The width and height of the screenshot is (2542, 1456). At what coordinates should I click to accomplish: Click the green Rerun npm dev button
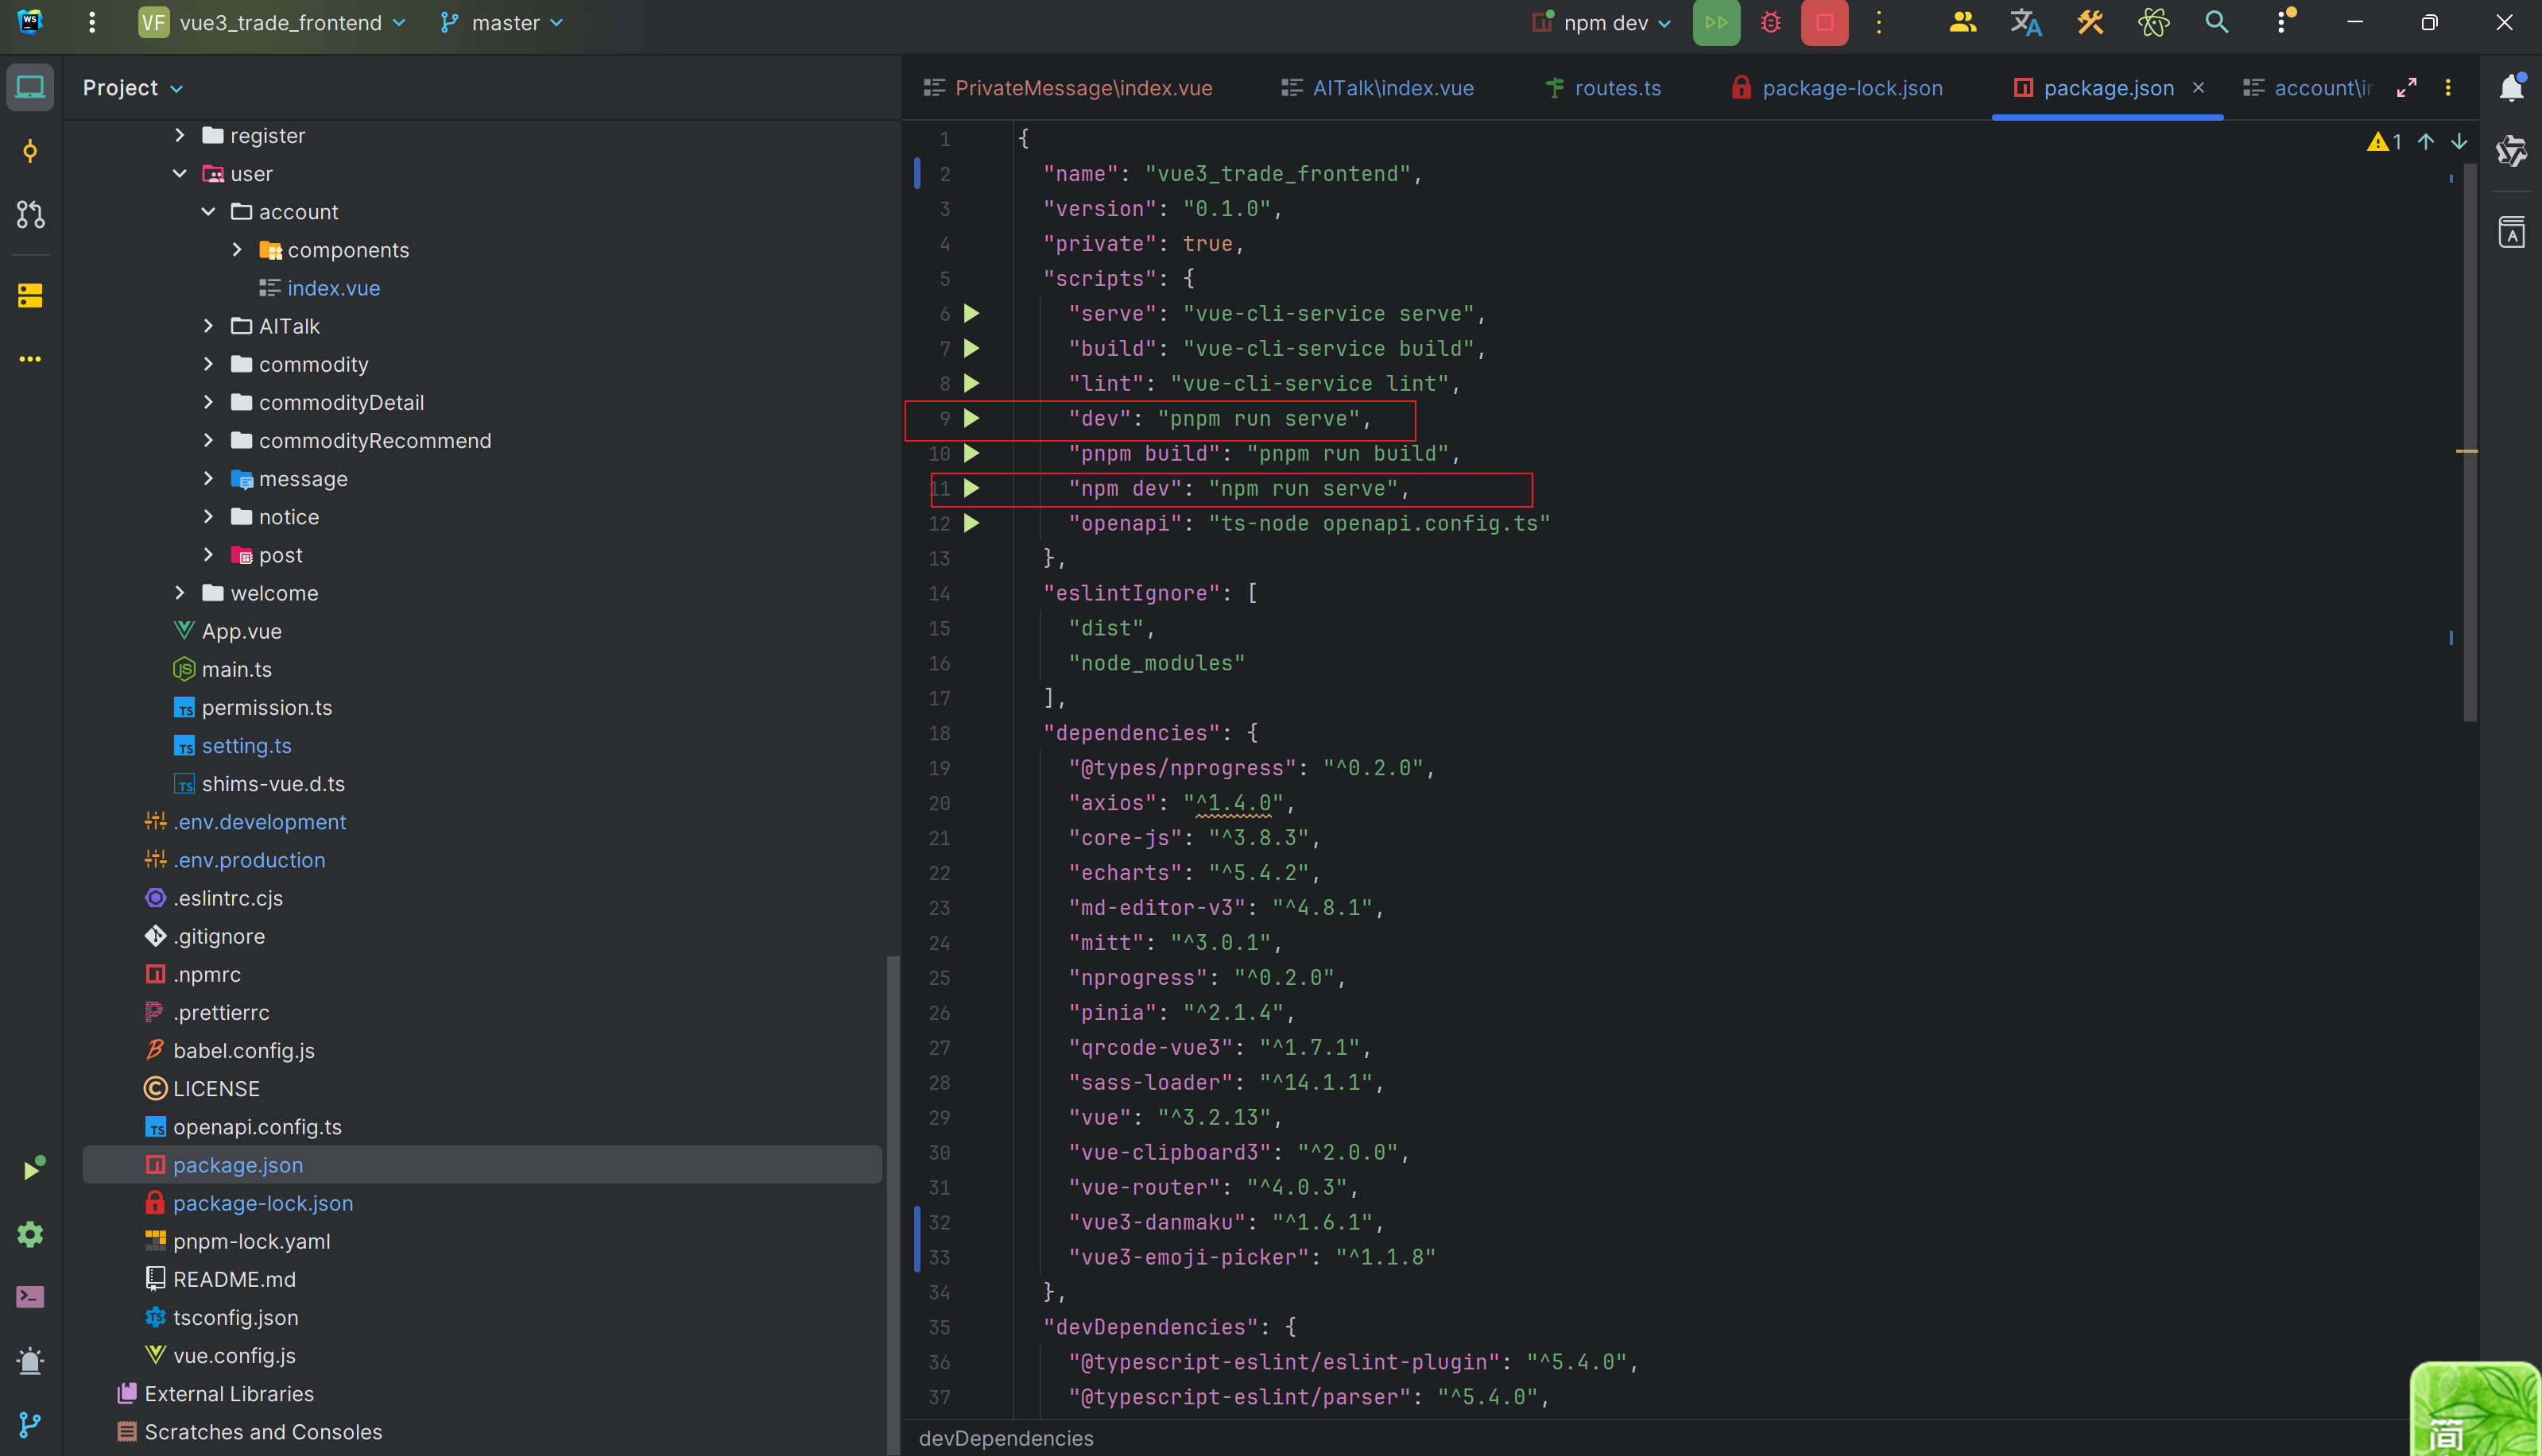(x=1715, y=23)
